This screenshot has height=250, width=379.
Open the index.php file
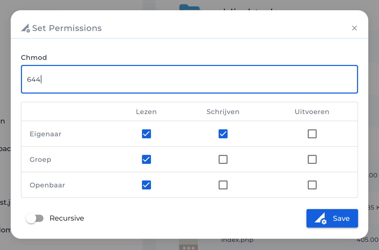pos(237,240)
